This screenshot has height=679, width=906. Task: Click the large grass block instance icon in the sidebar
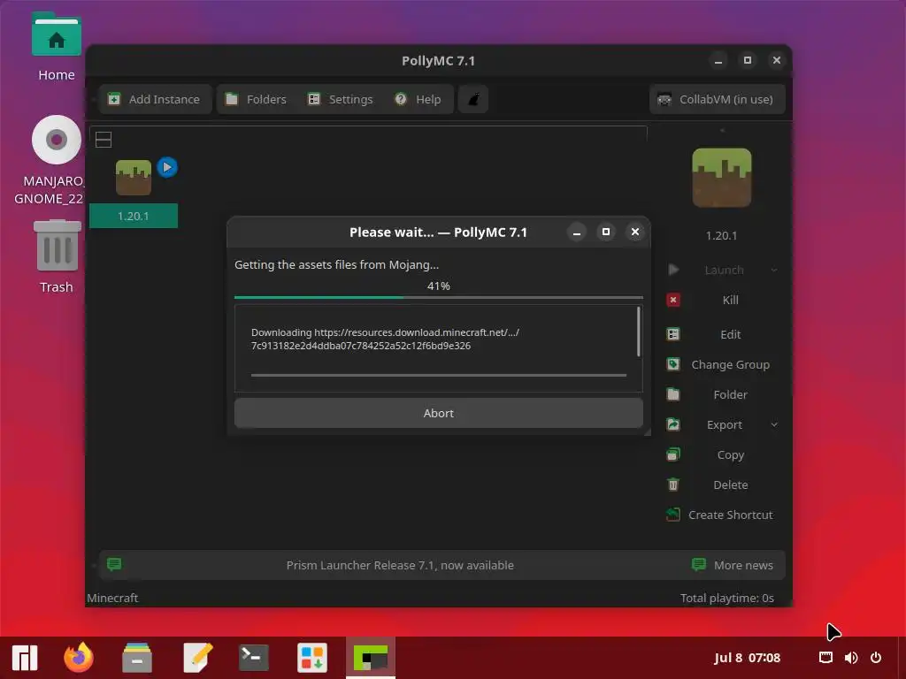722,178
